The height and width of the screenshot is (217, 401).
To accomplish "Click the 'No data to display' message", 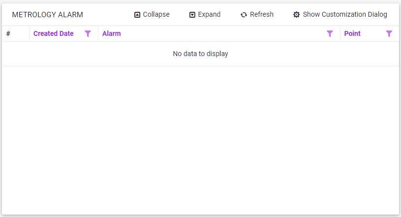I will click(200, 54).
